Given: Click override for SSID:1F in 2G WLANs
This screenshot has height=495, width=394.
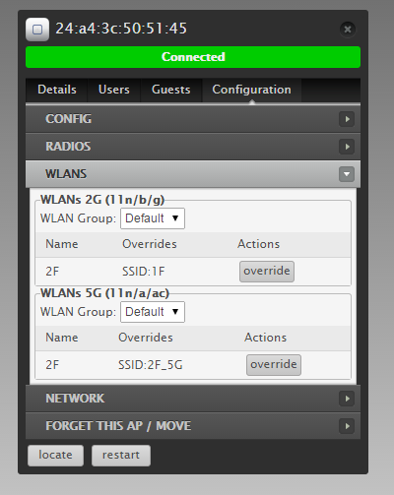Looking at the screenshot, I should tap(267, 272).
